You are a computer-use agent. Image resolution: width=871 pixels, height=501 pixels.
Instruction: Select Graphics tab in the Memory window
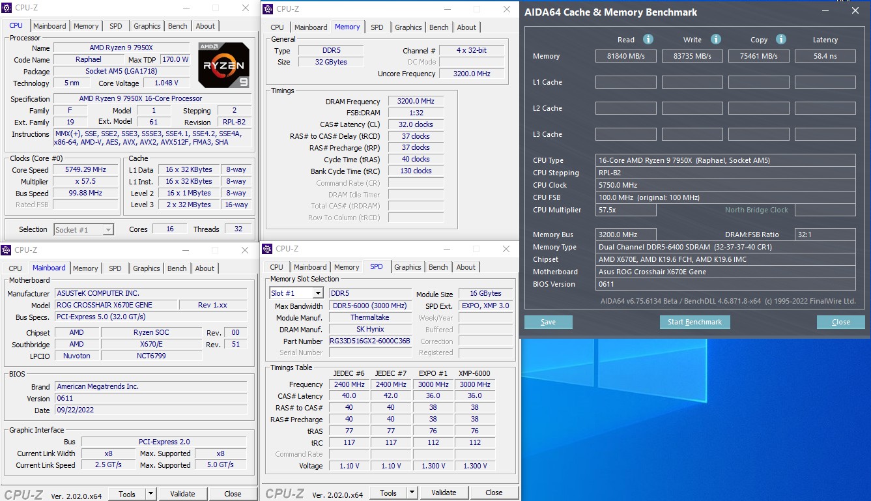tap(408, 27)
